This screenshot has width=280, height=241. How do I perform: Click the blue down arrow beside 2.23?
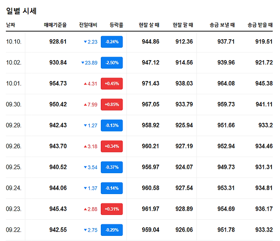86,42
